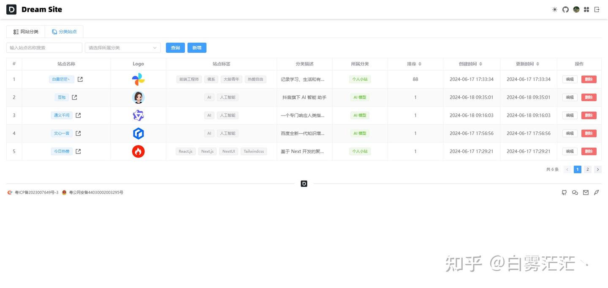
Task: Click the 查询 button
Action: tap(175, 48)
